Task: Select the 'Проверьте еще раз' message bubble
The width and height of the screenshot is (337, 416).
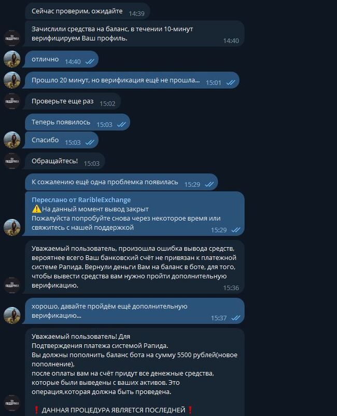Action: click(73, 101)
